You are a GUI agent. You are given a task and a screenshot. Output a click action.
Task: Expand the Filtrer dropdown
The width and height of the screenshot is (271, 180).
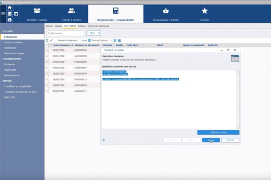94,33
